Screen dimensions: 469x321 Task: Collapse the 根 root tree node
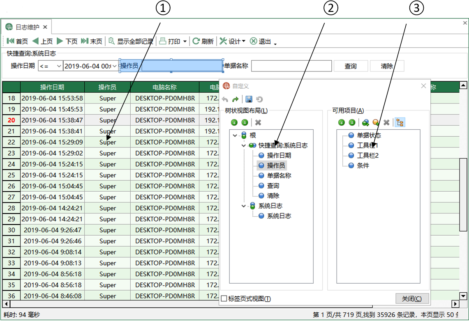(235, 135)
